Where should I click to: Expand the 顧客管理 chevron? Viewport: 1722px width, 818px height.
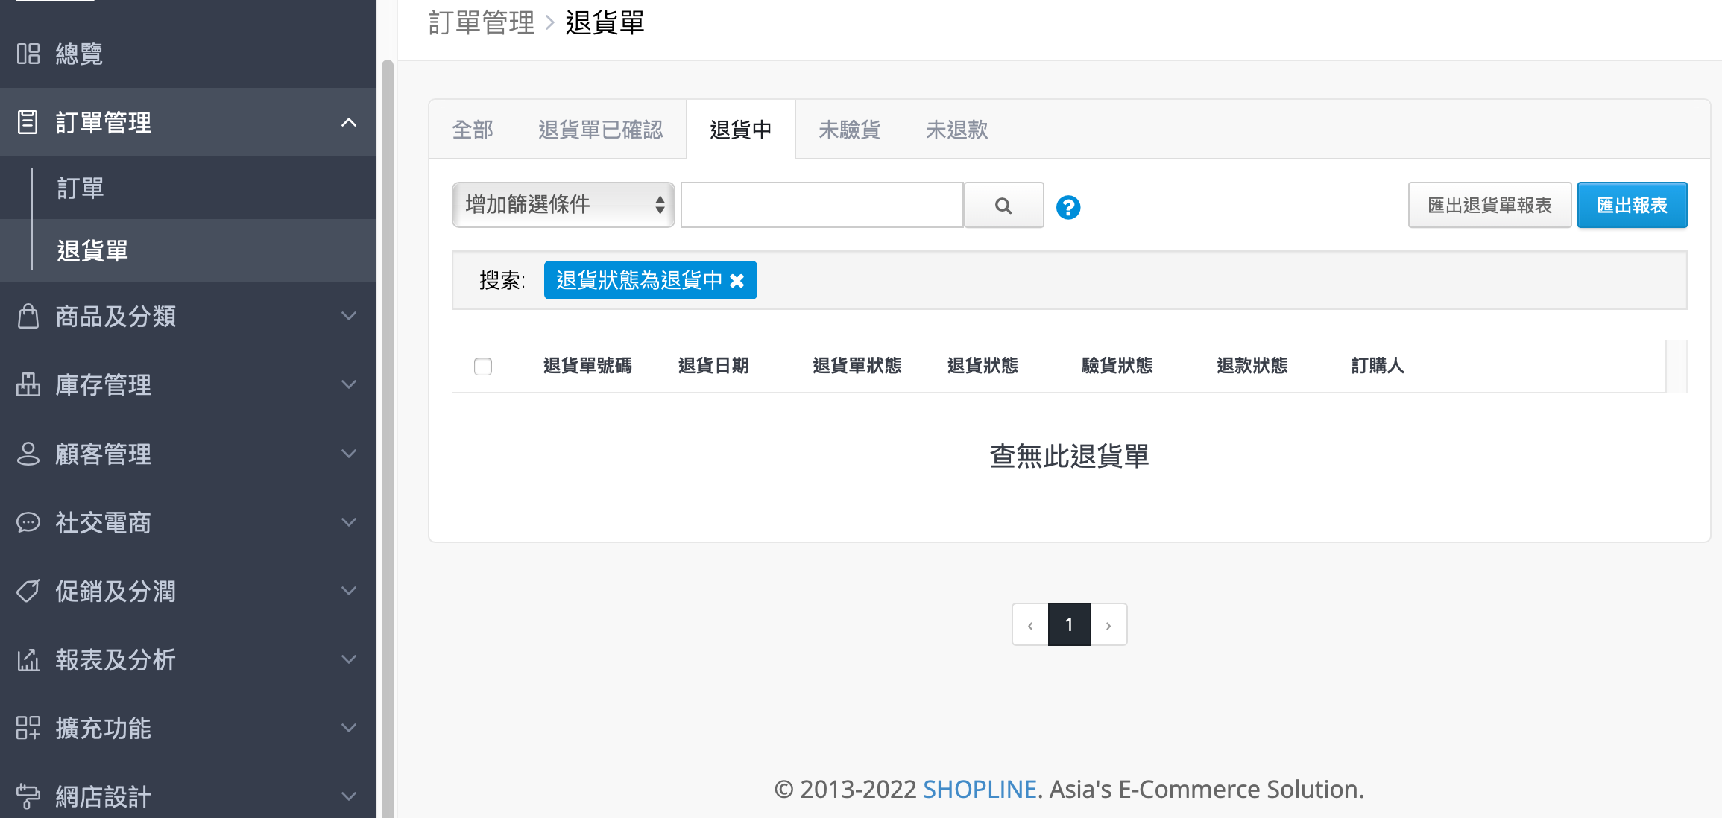348,453
